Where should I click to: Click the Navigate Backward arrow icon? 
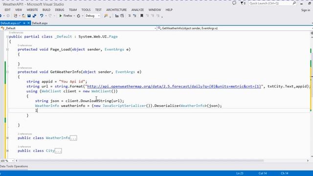(x=1, y=16)
